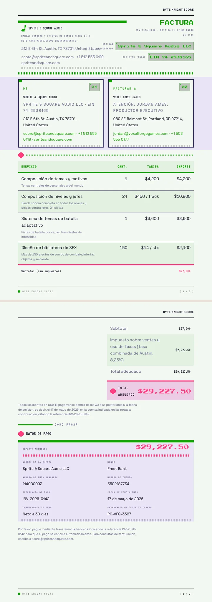
Task: Click the green square in page 2 footer
Action: pos(19,594)
